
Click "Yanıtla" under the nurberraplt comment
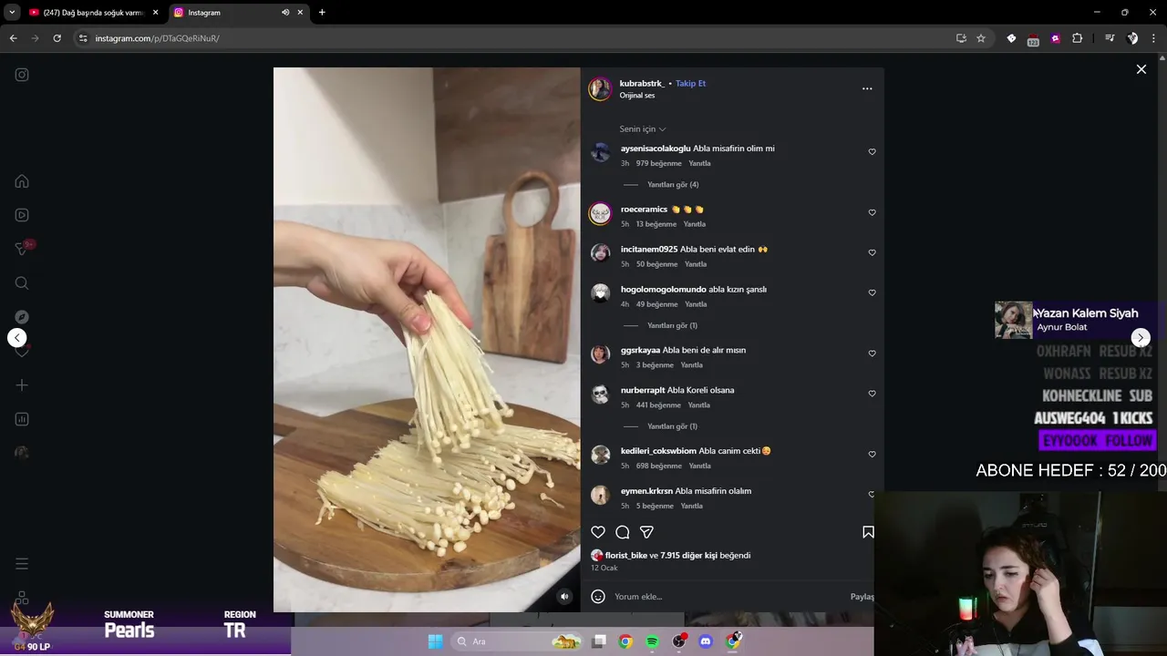[x=699, y=405]
